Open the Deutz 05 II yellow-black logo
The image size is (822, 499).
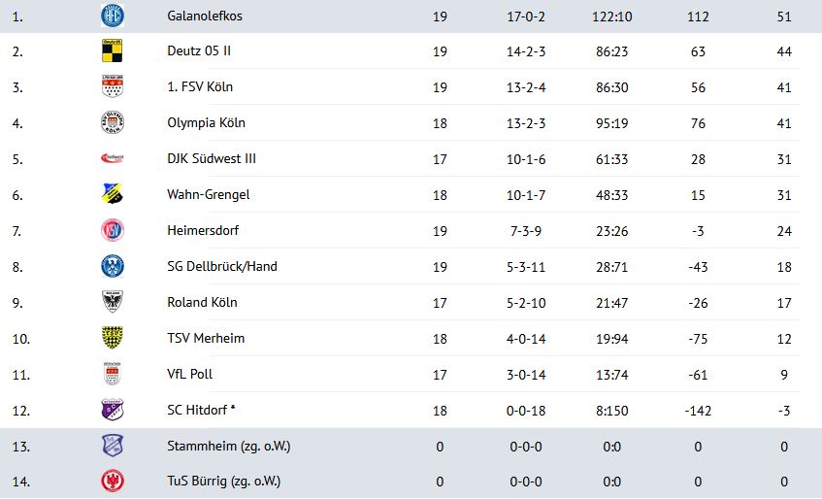[x=113, y=50]
